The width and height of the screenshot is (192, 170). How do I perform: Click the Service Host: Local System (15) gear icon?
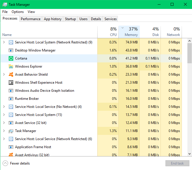coord(11,115)
